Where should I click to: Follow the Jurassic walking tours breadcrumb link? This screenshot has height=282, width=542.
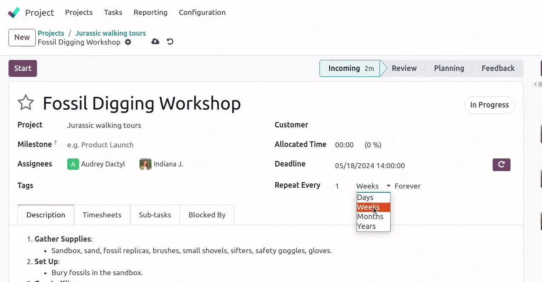point(110,33)
